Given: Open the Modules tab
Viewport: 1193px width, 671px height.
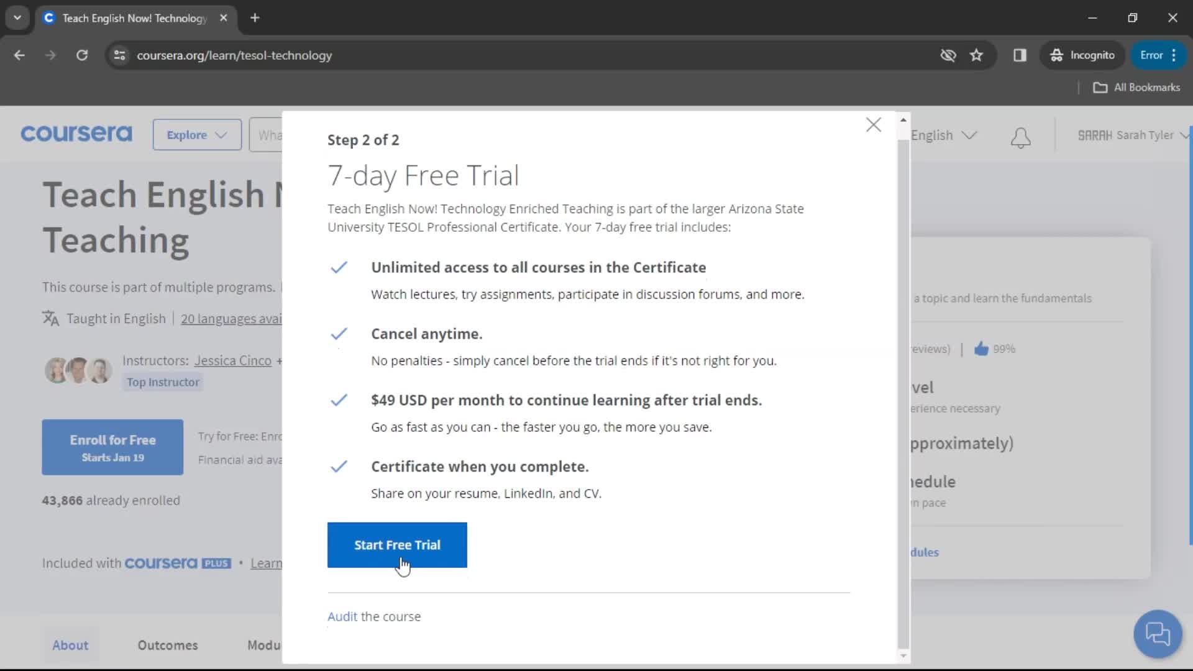Looking at the screenshot, I should click(x=265, y=645).
